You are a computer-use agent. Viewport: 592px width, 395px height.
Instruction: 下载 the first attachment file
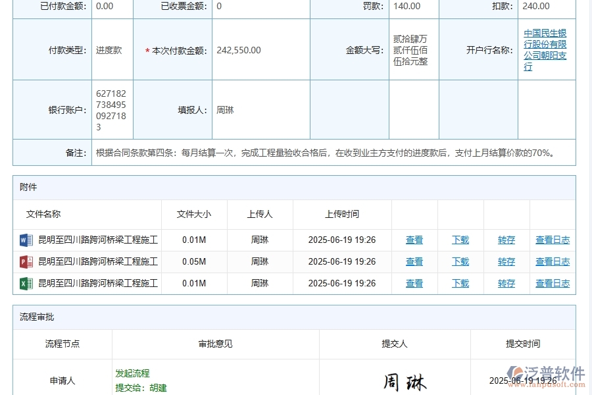(460, 240)
